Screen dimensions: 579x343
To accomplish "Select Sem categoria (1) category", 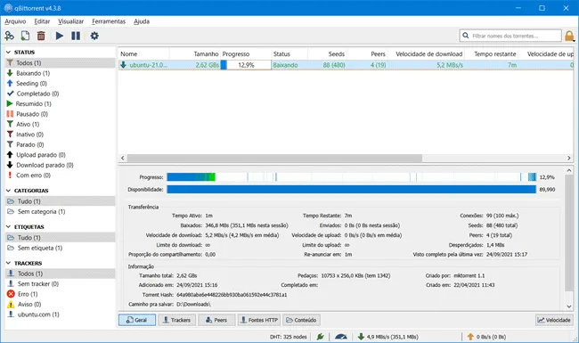I will 61,211.
